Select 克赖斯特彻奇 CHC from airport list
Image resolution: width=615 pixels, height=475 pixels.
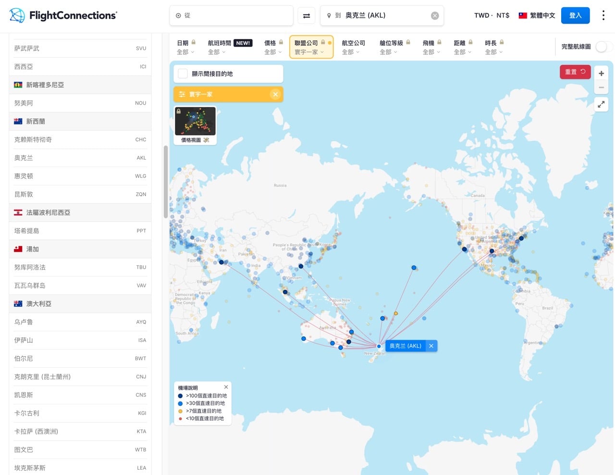(x=80, y=139)
